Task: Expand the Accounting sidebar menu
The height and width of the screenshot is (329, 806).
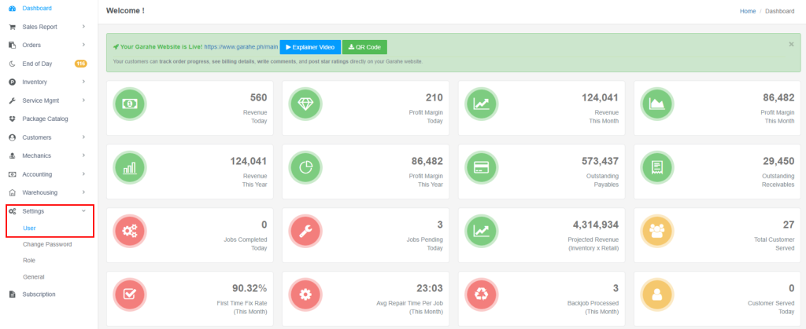Action: point(46,174)
